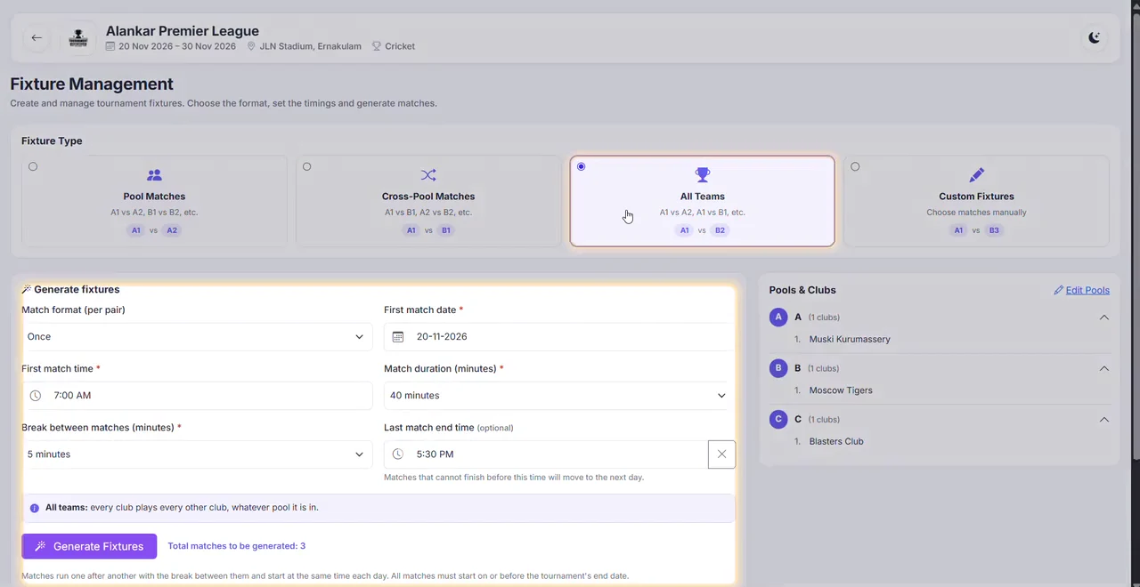
Task: Select the Cross-Pool Matches radio button
Action: click(x=307, y=166)
